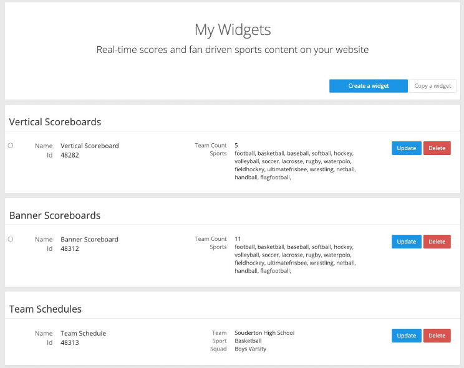464x368 pixels.
Task: Click the Team Schedules section heading
Action: 46,309
